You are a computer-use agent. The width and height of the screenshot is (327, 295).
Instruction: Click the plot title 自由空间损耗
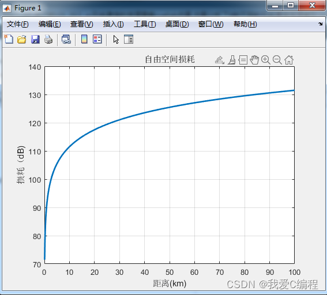(x=170, y=59)
